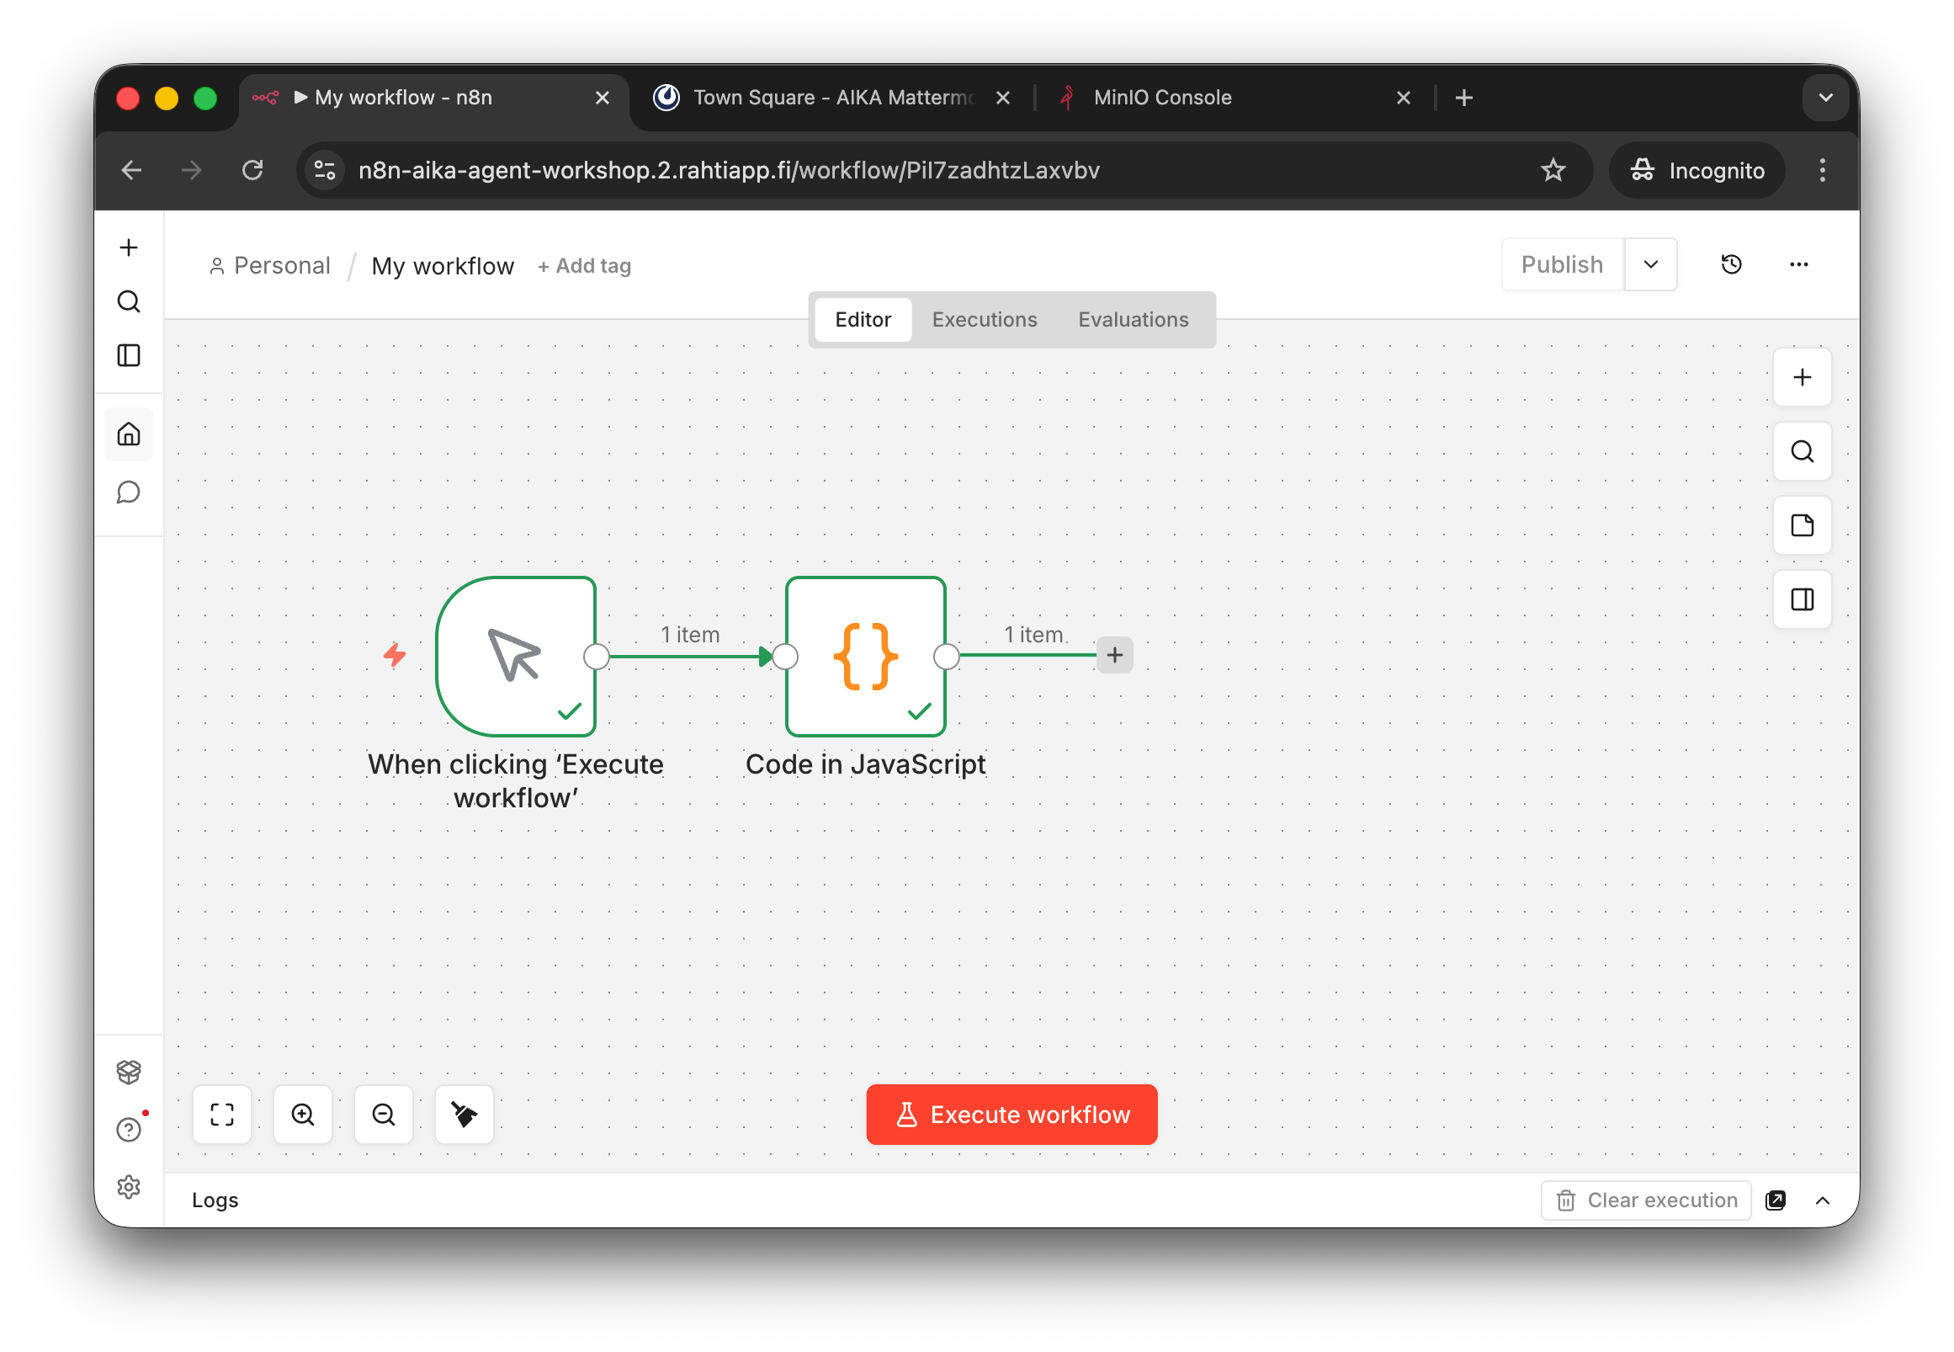
Task: Click the Execute workflow button
Action: [1011, 1114]
